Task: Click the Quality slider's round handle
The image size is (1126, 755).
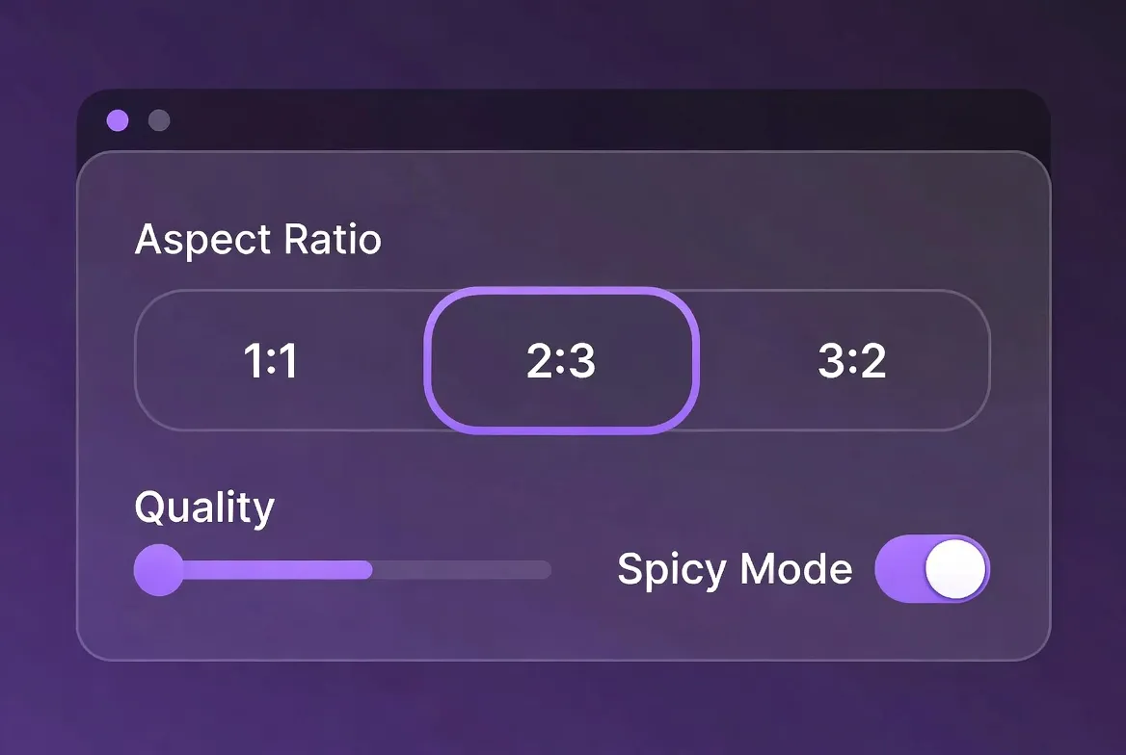Action: click(x=158, y=570)
